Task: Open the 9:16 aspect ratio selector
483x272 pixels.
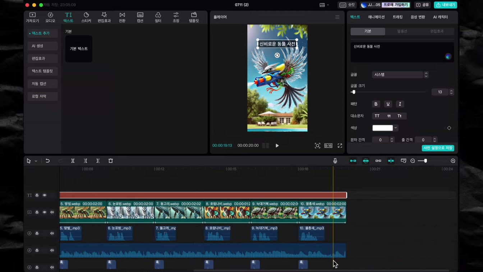Action: pos(328,146)
